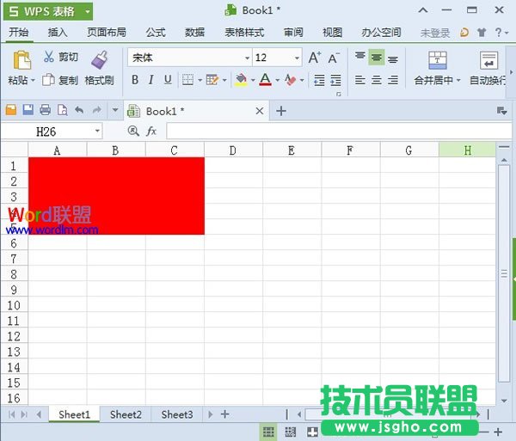
Task: Click the auto wrap text icon
Action: point(488,60)
